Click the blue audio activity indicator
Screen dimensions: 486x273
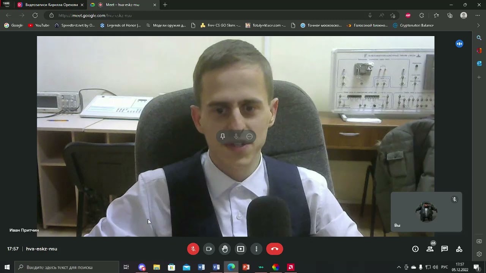(x=459, y=44)
